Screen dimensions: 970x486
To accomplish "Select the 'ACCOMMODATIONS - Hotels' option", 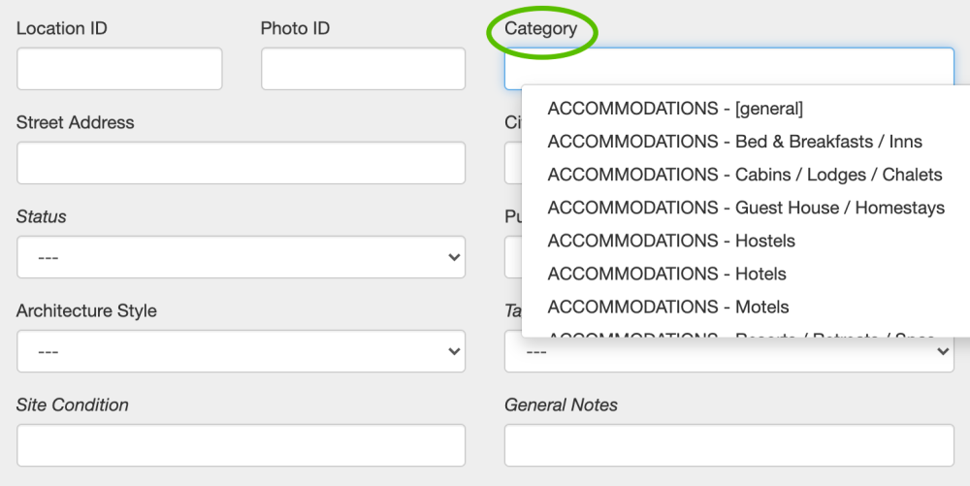I will (x=666, y=274).
